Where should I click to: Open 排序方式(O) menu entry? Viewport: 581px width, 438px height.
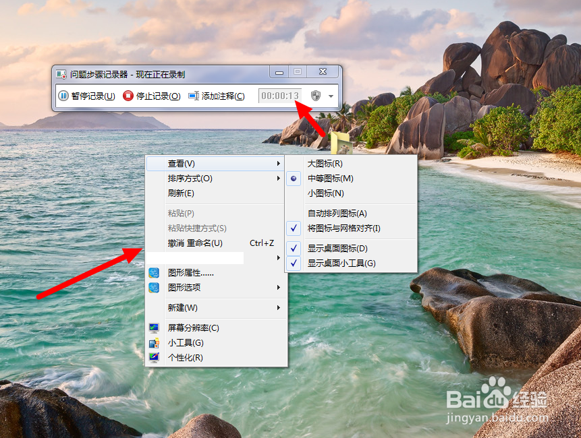216,179
